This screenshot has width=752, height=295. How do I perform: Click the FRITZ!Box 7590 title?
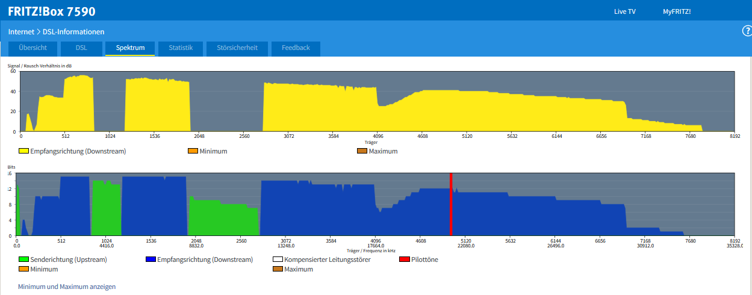pyautogui.click(x=52, y=11)
